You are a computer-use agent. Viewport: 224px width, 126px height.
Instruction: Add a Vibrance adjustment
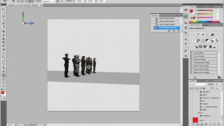[x=194, y=41]
